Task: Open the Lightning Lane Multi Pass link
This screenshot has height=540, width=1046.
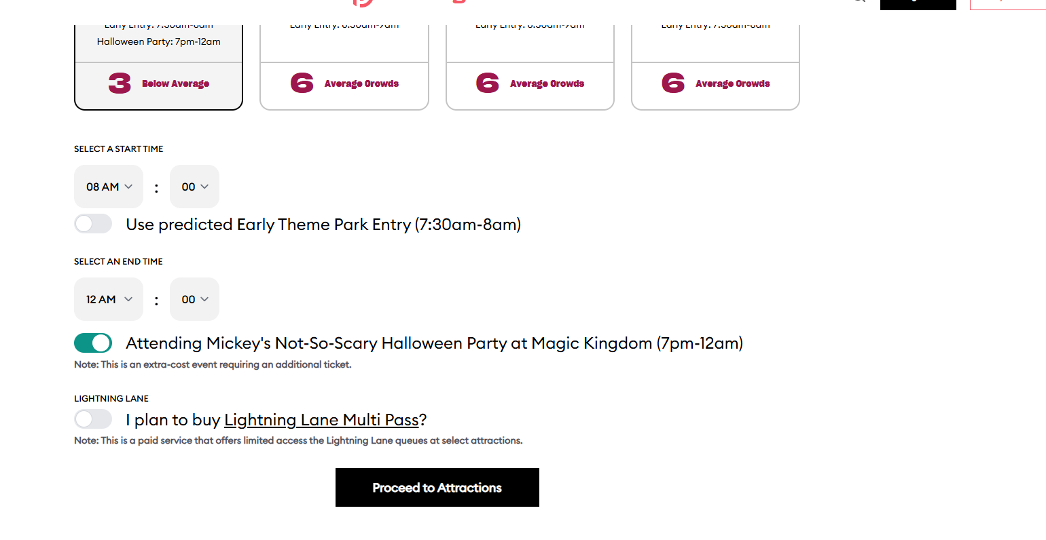Action: (x=321, y=420)
